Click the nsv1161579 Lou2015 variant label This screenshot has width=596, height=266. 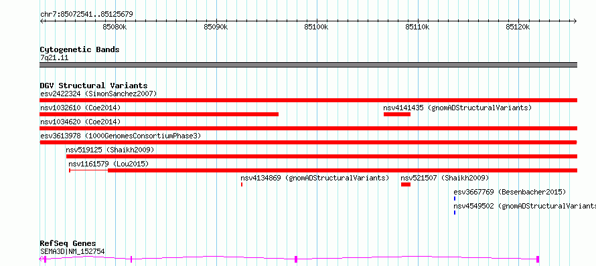coord(108,164)
